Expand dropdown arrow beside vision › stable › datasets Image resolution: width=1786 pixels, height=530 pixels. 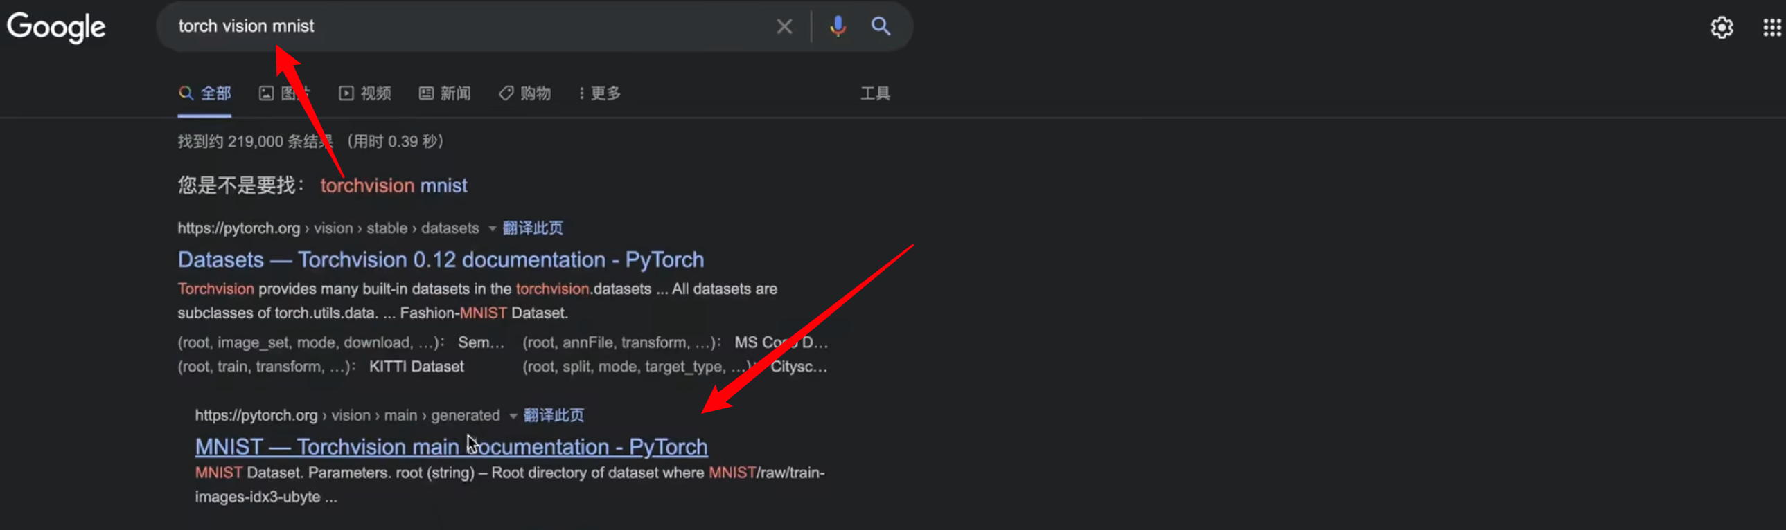492,228
